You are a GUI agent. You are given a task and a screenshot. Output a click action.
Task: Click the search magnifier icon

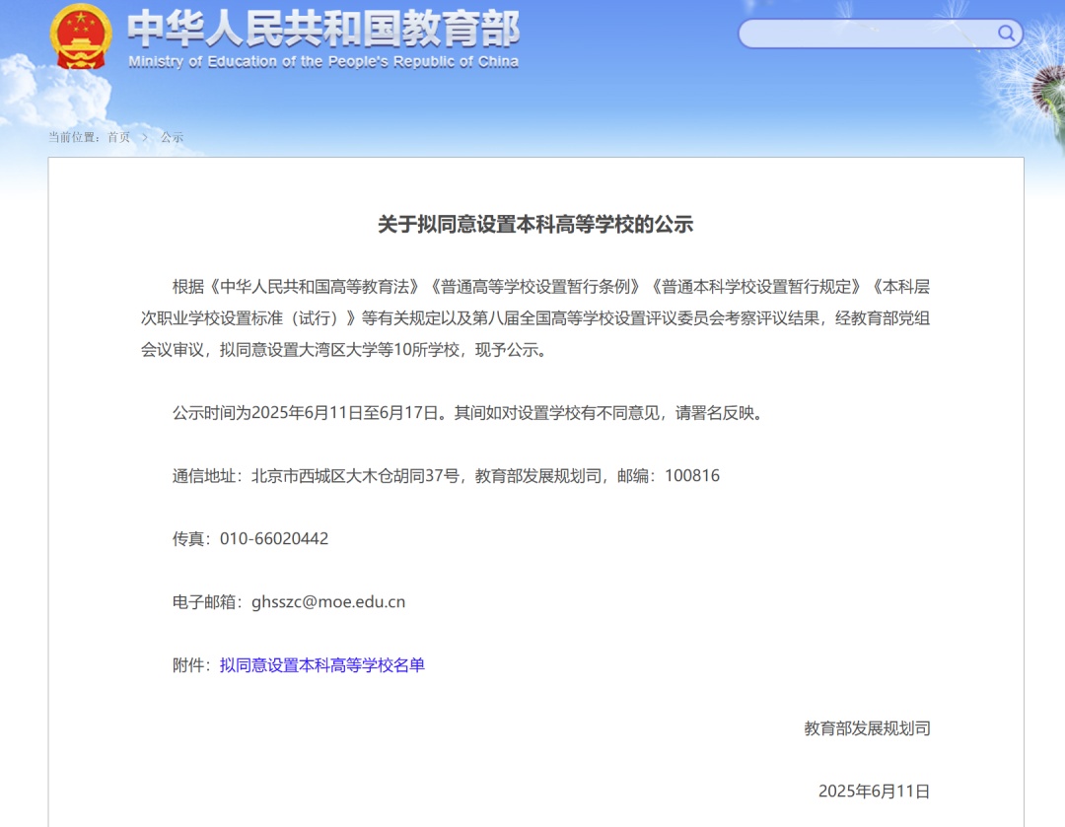[1006, 33]
